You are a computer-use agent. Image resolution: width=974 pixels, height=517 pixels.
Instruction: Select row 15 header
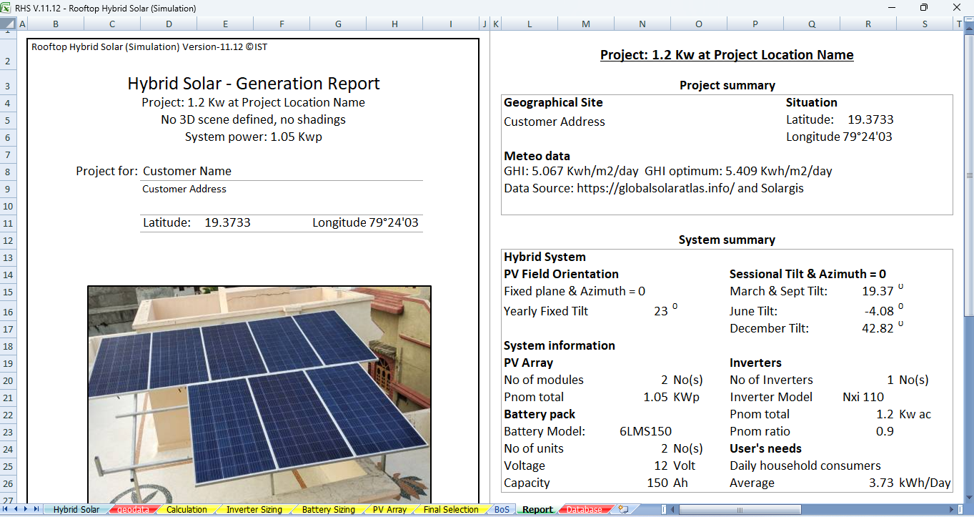[8, 292]
